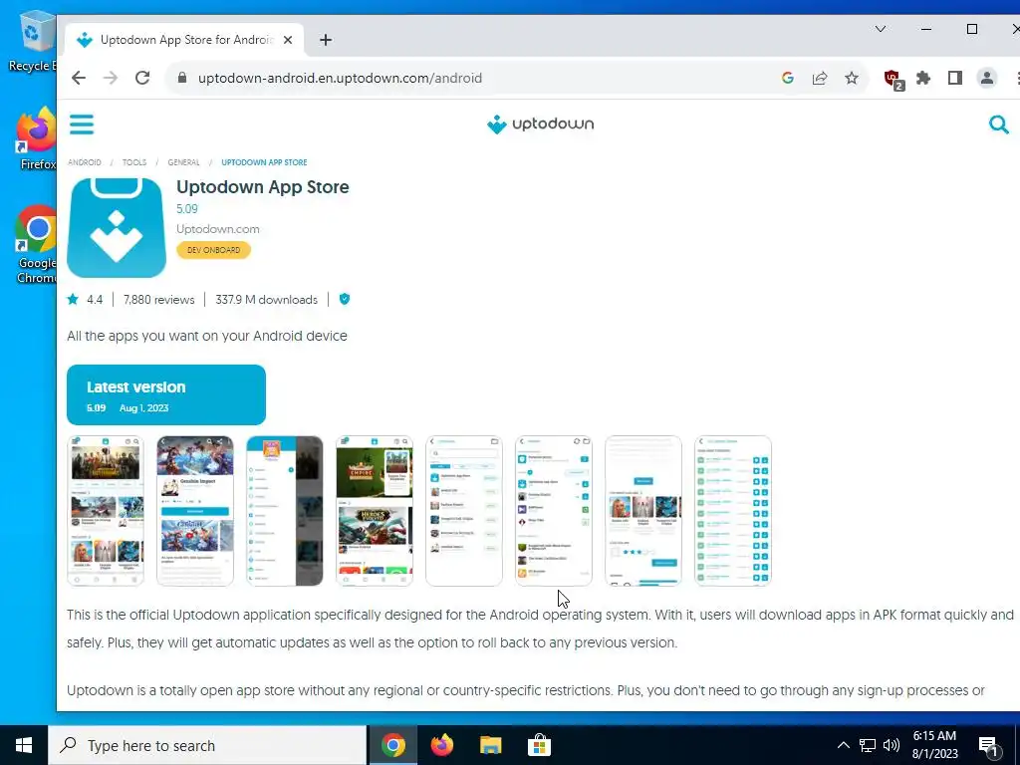
Task: Click the blue verified shield icon
Action: pyautogui.click(x=345, y=299)
